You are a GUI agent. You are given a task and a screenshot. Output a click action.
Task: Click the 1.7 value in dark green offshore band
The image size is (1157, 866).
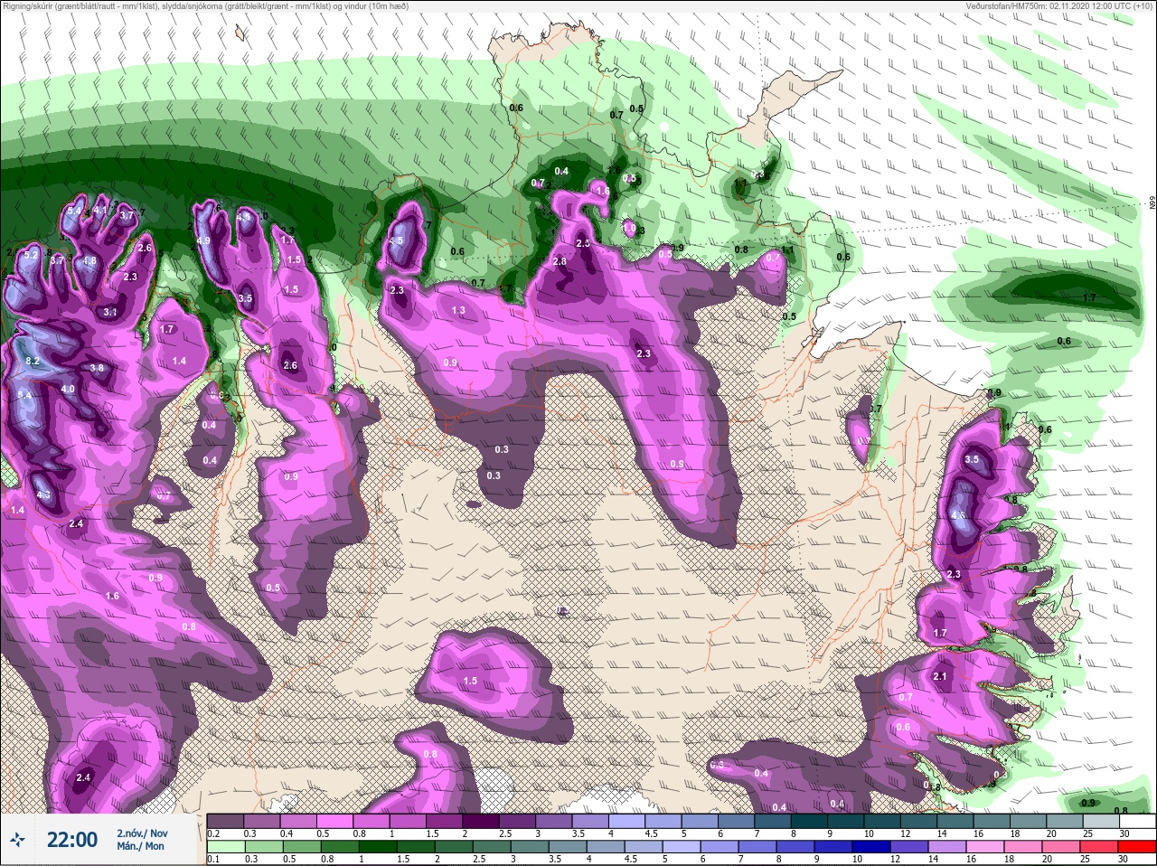1089,297
